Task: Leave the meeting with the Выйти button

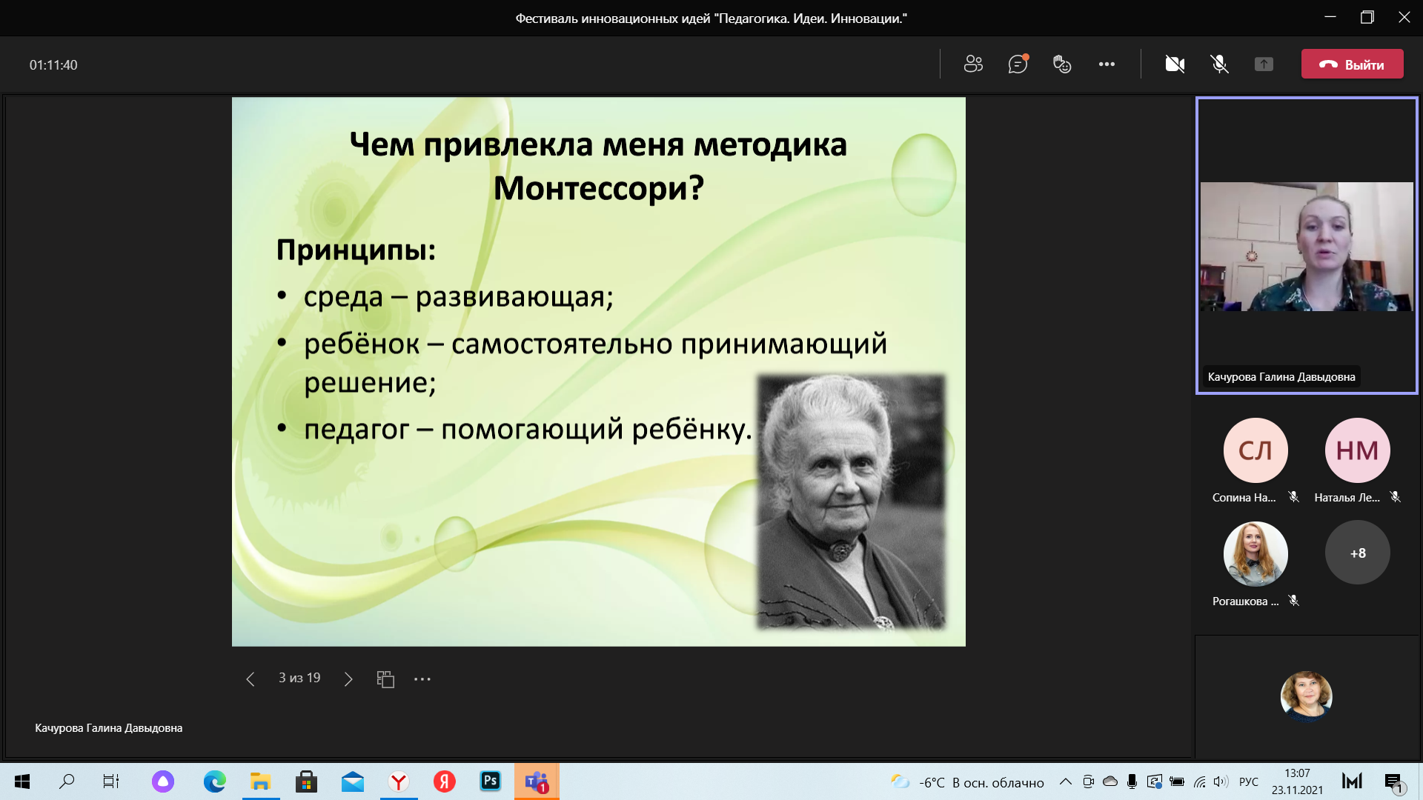Action: [x=1352, y=64]
